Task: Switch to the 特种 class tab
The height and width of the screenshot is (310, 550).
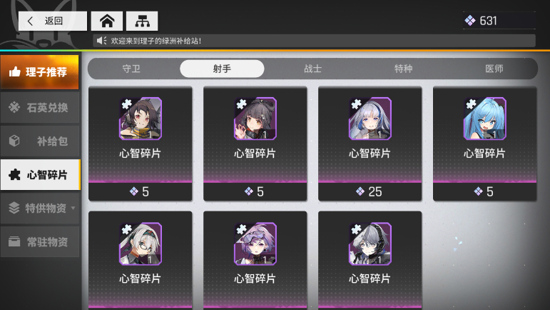Action: coord(403,69)
